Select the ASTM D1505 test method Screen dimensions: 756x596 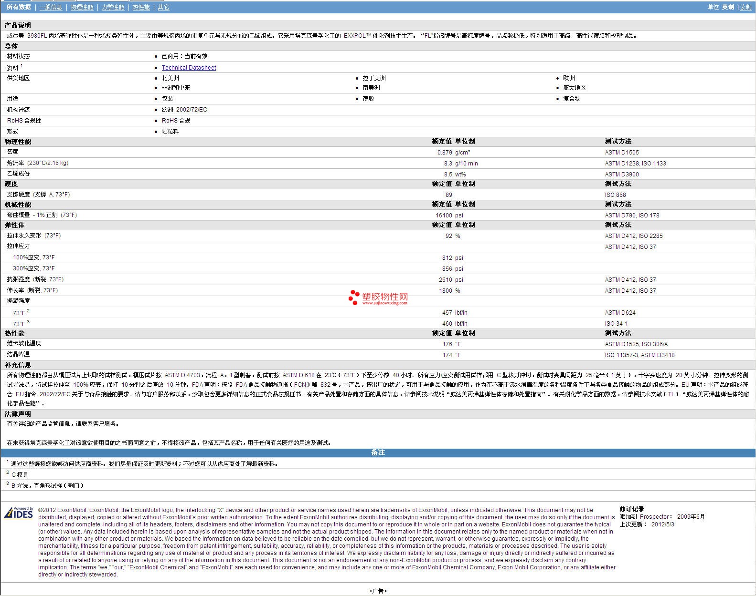tap(622, 153)
